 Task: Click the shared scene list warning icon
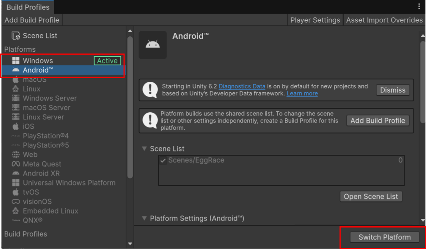click(x=150, y=120)
